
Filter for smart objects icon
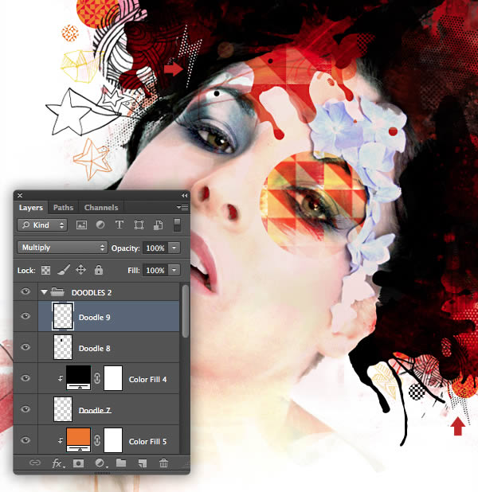tap(158, 225)
